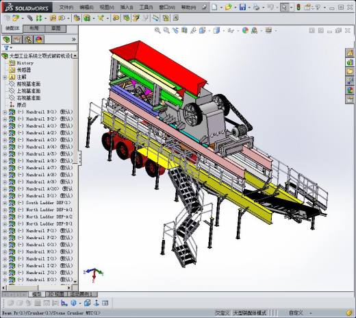Click the Print icon in top toolbar
This screenshot has width=356, height=318.
coord(256,8)
